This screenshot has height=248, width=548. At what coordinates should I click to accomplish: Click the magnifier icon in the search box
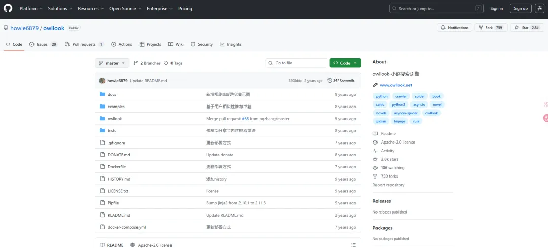click(x=394, y=9)
